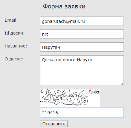Click the Название: label

(x=16, y=46)
